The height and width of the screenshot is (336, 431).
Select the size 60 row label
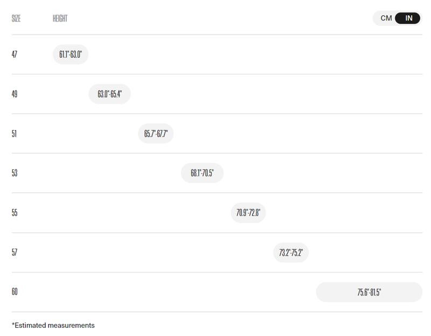15,292
